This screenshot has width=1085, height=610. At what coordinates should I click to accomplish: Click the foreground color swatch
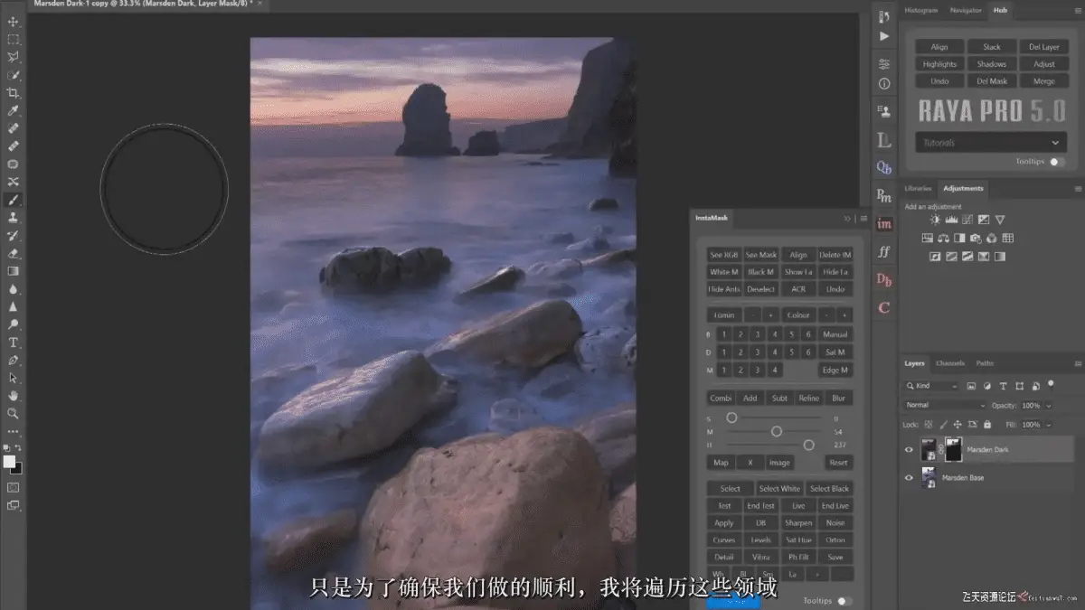(x=10, y=462)
